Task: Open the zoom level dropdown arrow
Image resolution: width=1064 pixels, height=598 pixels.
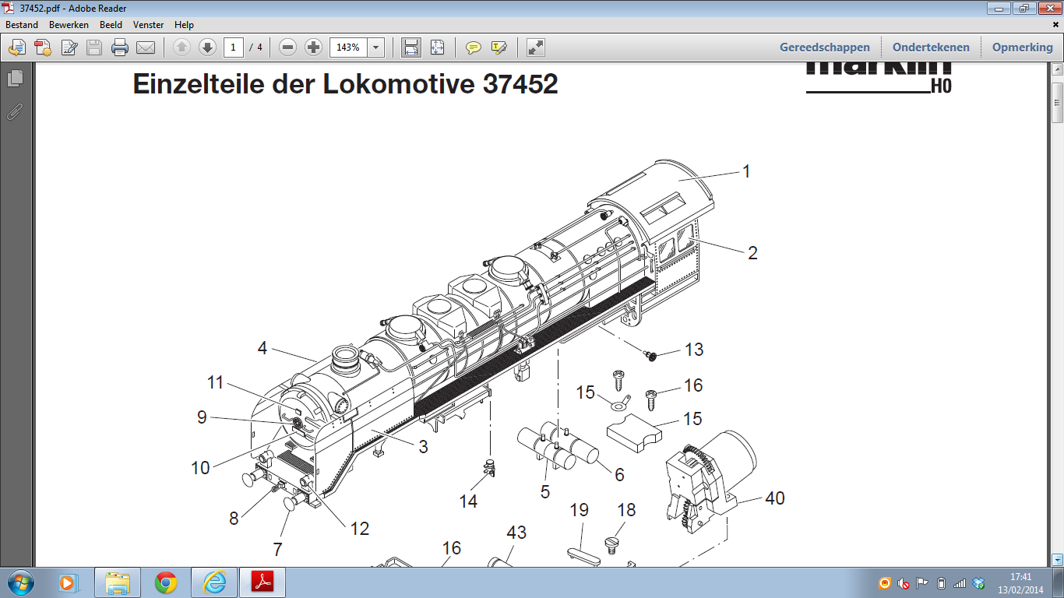Action: tap(376, 47)
